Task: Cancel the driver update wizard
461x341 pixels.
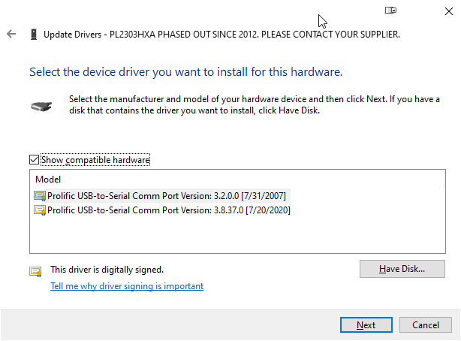Action: [x=426, y=325]
